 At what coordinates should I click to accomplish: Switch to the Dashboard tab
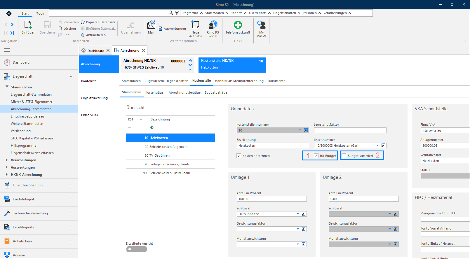point(96,50)
